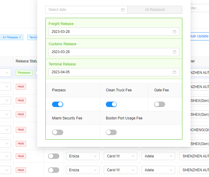The width and height of the screenshot is (209, 177).
Task: Click the Bulk Update button
Action: pos(199,36)
